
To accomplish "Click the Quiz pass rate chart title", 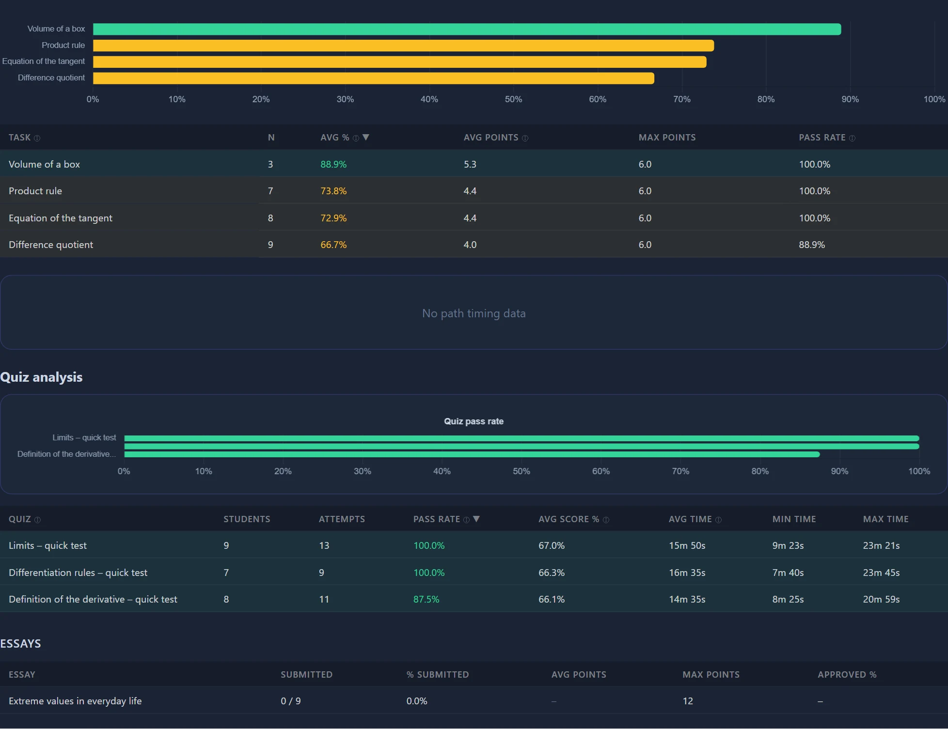I will click(x=474, y=421).
